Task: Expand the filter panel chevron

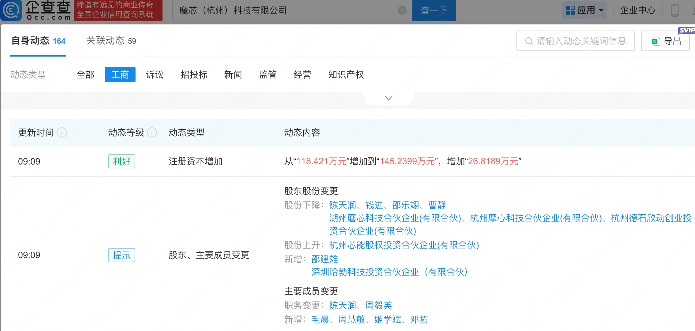Action: tap(389, 98)
